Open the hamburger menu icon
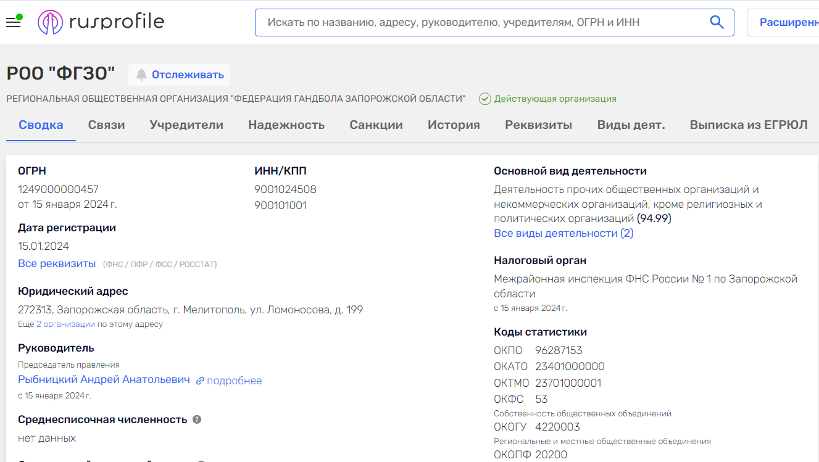 coord(13,23)
